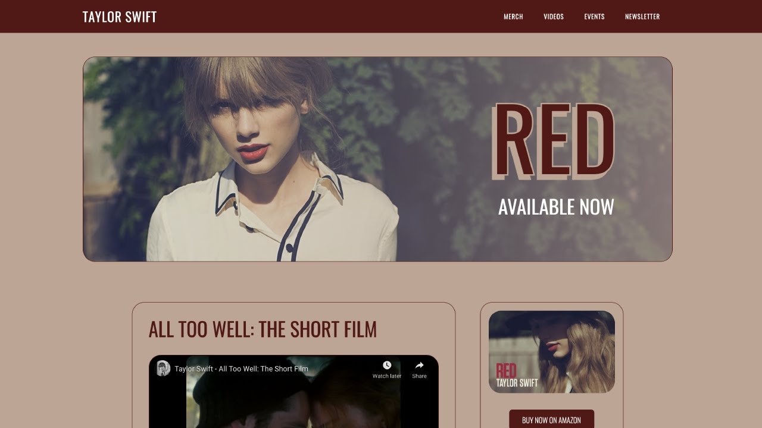
Task: Open the Events page
Action: pos(594,17)
